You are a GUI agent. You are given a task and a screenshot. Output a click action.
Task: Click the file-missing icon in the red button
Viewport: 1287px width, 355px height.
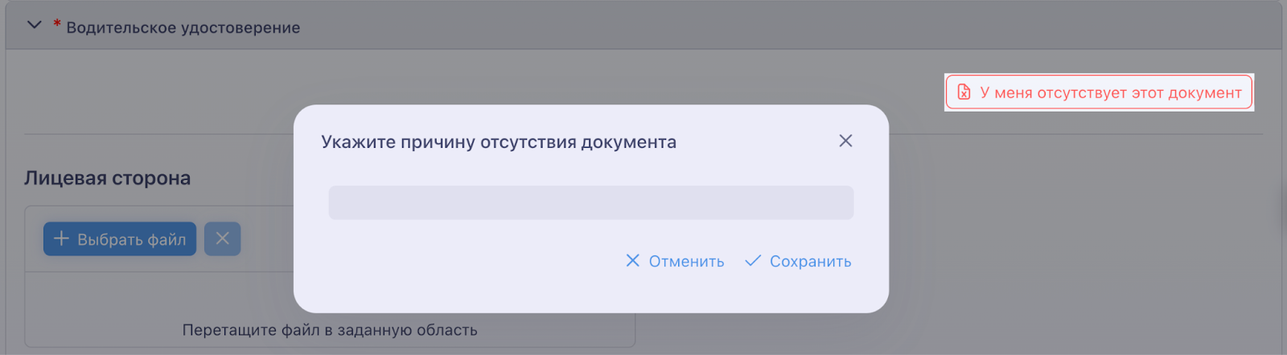pyautogui.click(x=964, y=92)
